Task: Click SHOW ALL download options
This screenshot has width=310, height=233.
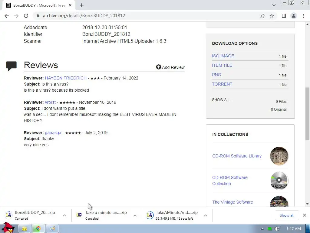Action: 221,100
